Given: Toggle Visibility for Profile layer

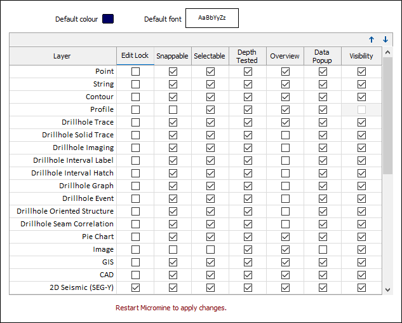Looking at the screenshot, I should [x=361, y=109].
